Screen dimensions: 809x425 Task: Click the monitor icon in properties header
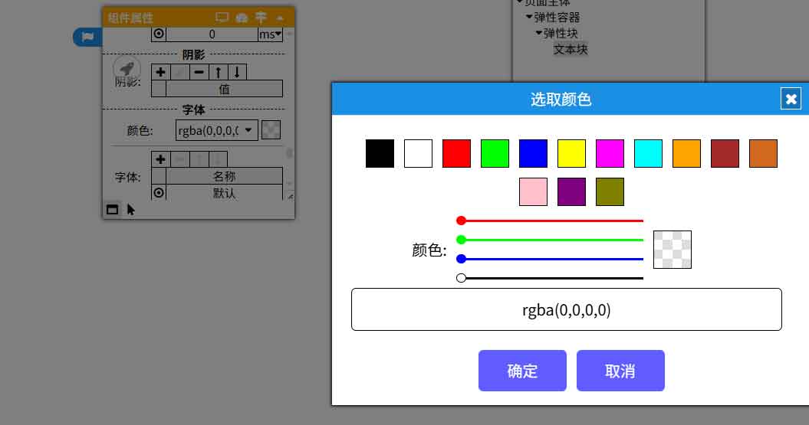pos(222,17)
